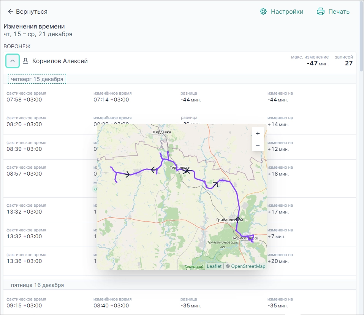Click the upward route arrow above Грибановский
The height and width of the screenshot is (315, 364).
tap(238, 218)
